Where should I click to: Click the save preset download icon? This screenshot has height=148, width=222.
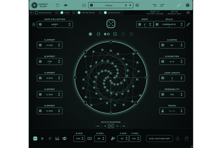pyautogui.click(x=84, y=5)
